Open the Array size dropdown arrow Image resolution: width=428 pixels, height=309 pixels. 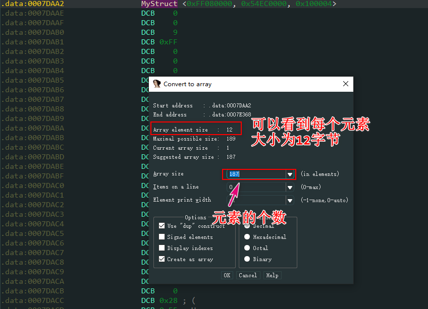[290, 174]
